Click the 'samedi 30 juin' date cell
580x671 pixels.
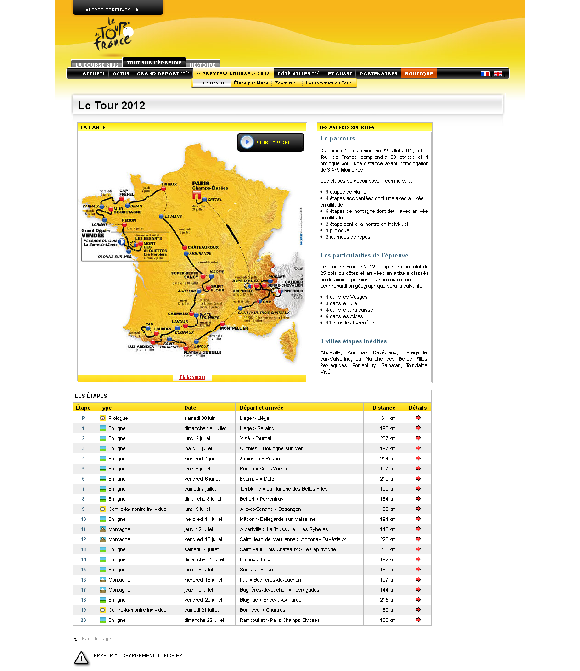click(200, 418)
